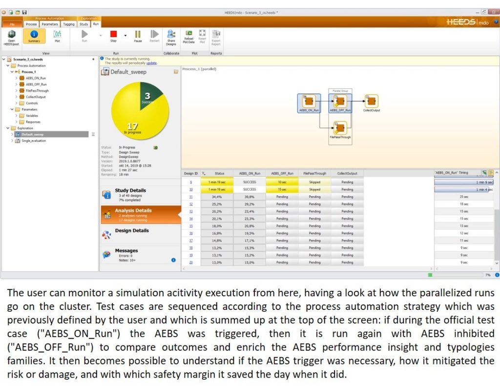This screenshot has height=386, width=500.
Task: Expand the AEBS_OFF_Run tree item
Action: tap(17, 84)
